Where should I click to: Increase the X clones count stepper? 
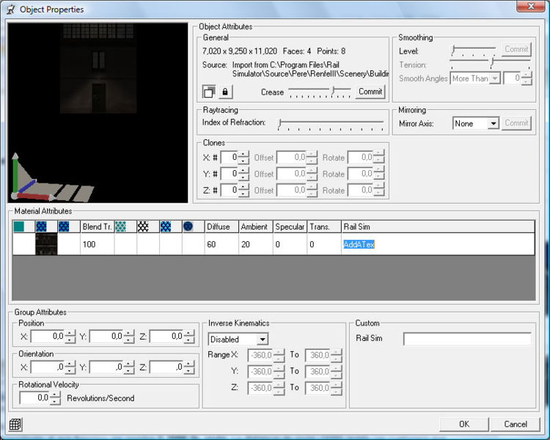click(244, 154)
